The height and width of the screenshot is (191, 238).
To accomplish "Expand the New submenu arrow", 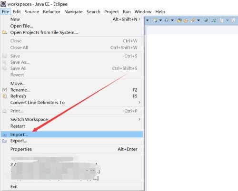I will (x=139, y=19).
